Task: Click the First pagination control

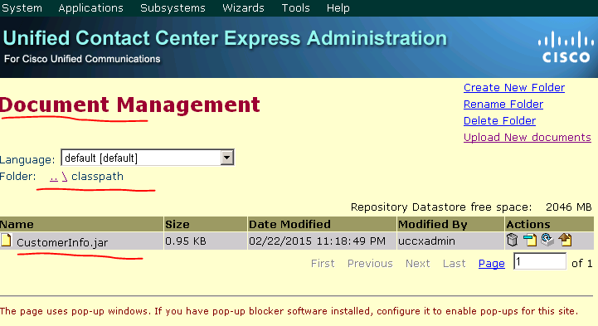Action: click(323, 264)
